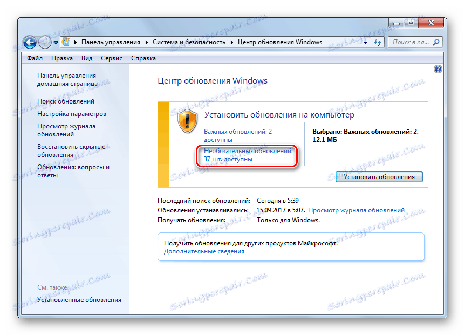Click the yellow shield warning icon

pos(187,121)
